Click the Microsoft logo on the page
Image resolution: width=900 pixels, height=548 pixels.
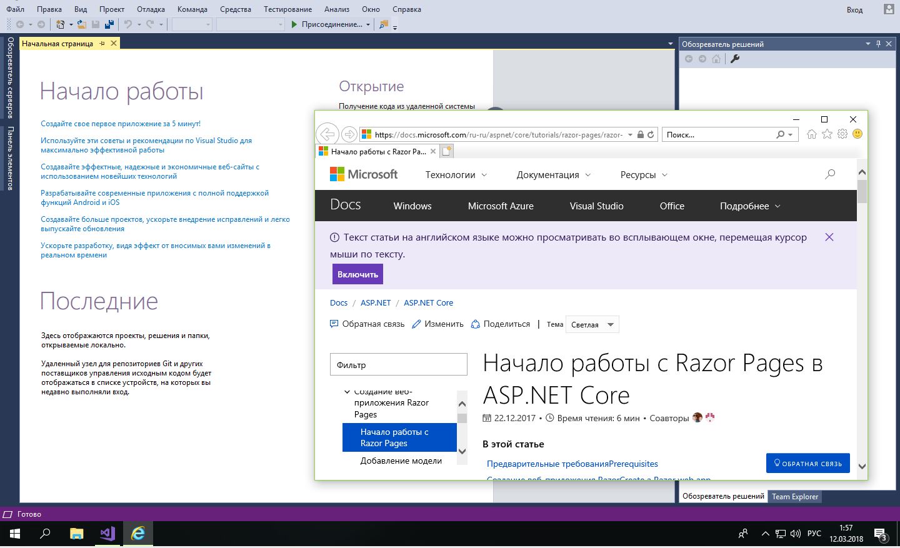pyautogui.click(x=364, y=174)
